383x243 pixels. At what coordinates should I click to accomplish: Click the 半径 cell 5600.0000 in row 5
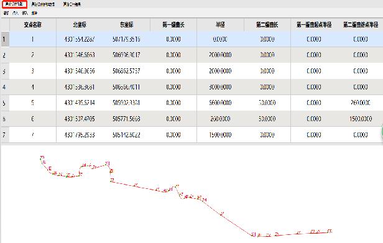point(220,103)
